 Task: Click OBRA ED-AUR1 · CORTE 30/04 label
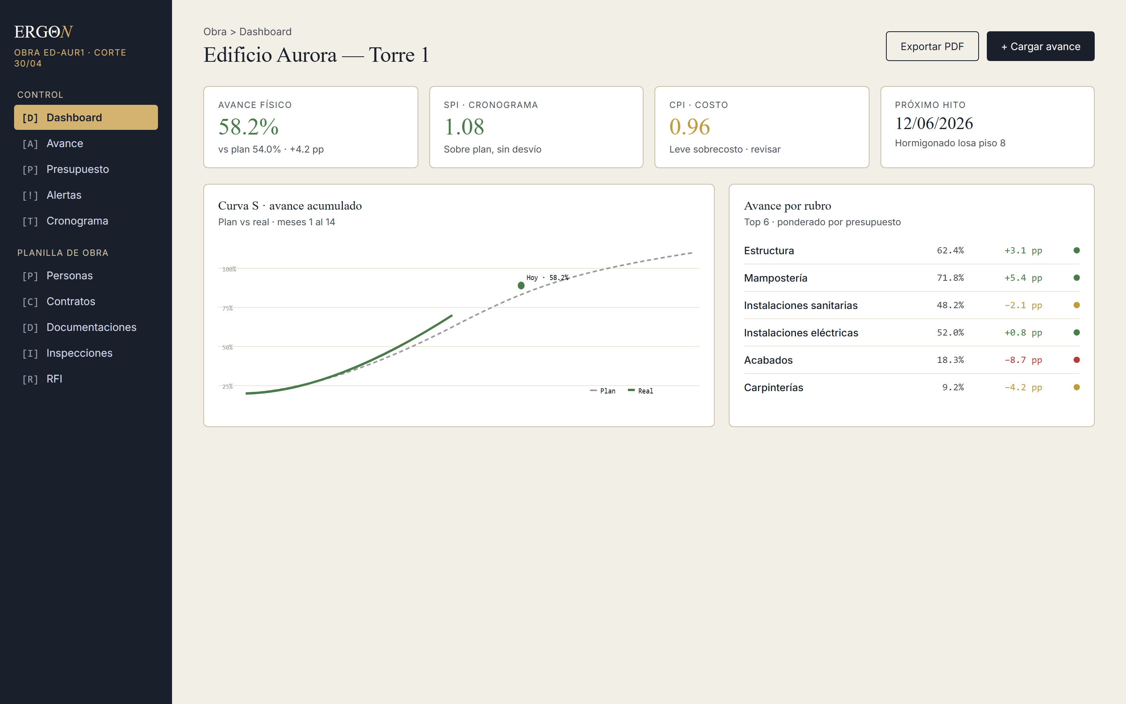pos(70,58)
